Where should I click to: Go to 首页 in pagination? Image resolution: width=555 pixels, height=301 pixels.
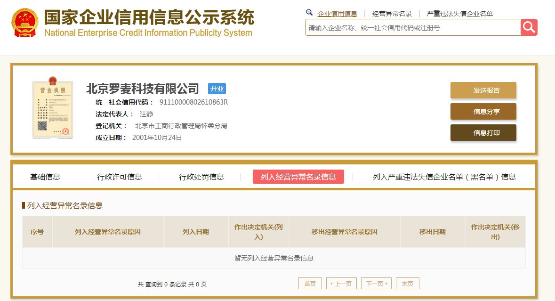click(310, 283)
